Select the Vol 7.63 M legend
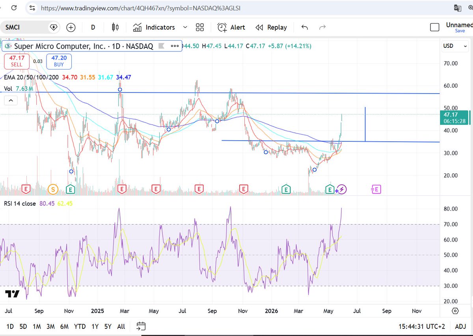 tap(18, 89)
